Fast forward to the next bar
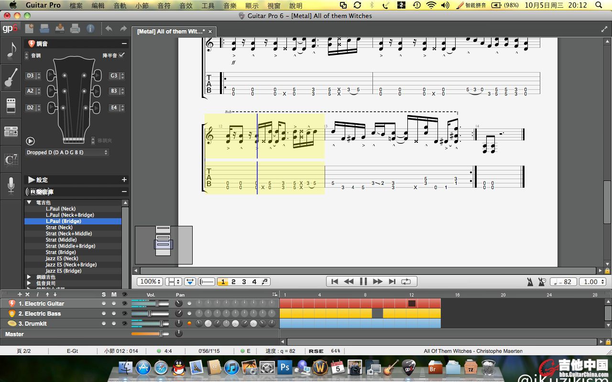The height and width of the screenshot is (382, 612). pos(378,282)
